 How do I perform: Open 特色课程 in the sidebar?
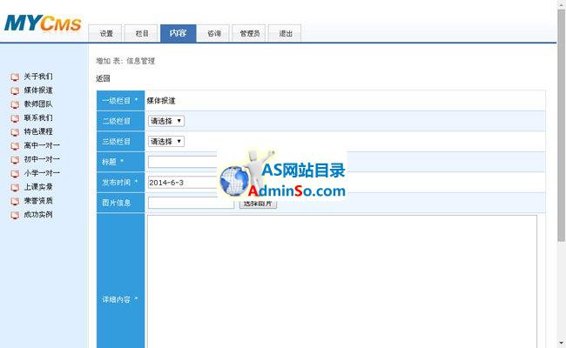click(x=38, y=131)
